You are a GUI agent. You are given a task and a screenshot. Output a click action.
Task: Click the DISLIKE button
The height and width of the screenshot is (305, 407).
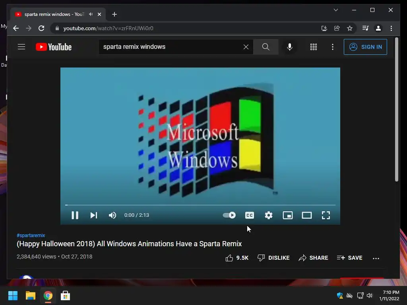273,258
